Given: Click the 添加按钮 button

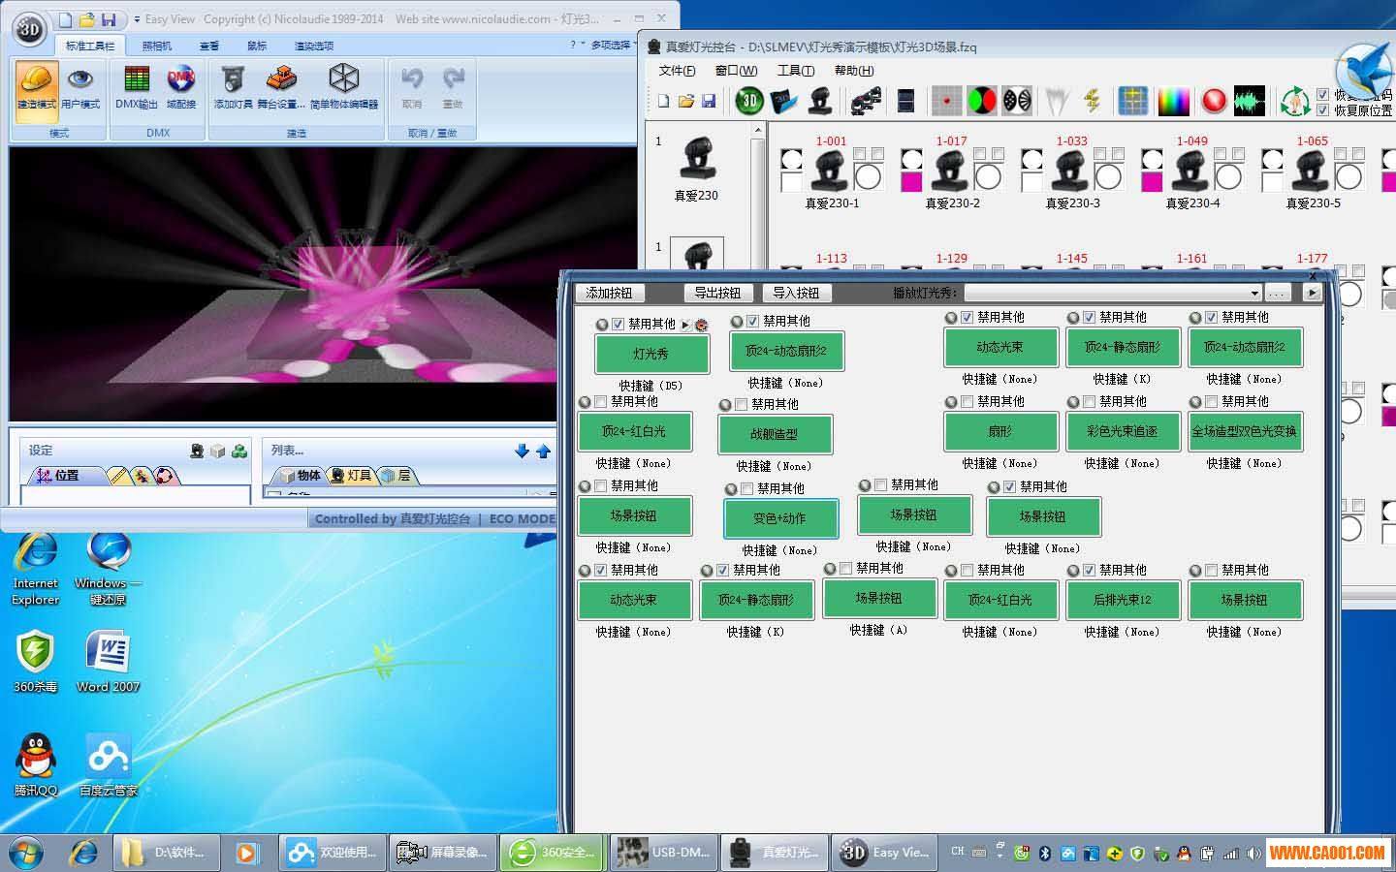Looking at the screenshot, I should tap(609, 293).
